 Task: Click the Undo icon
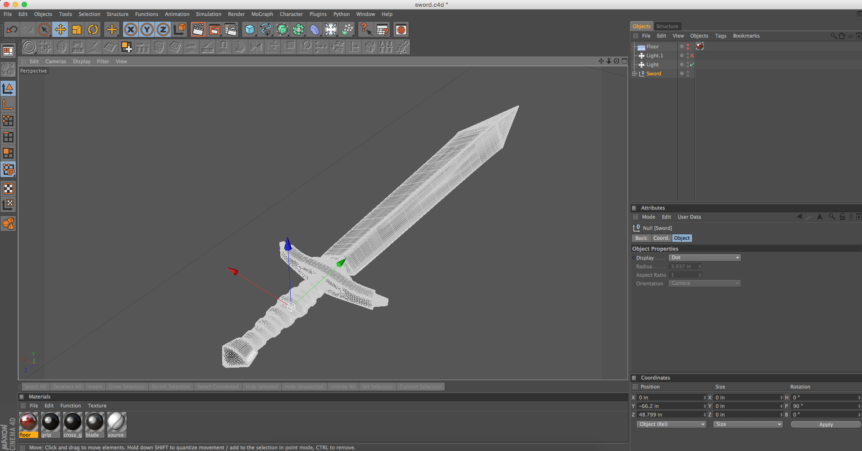point(12,29)
